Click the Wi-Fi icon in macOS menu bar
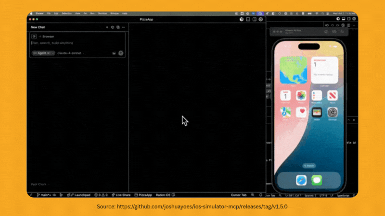The image size is (385, 216). [317, 13]
